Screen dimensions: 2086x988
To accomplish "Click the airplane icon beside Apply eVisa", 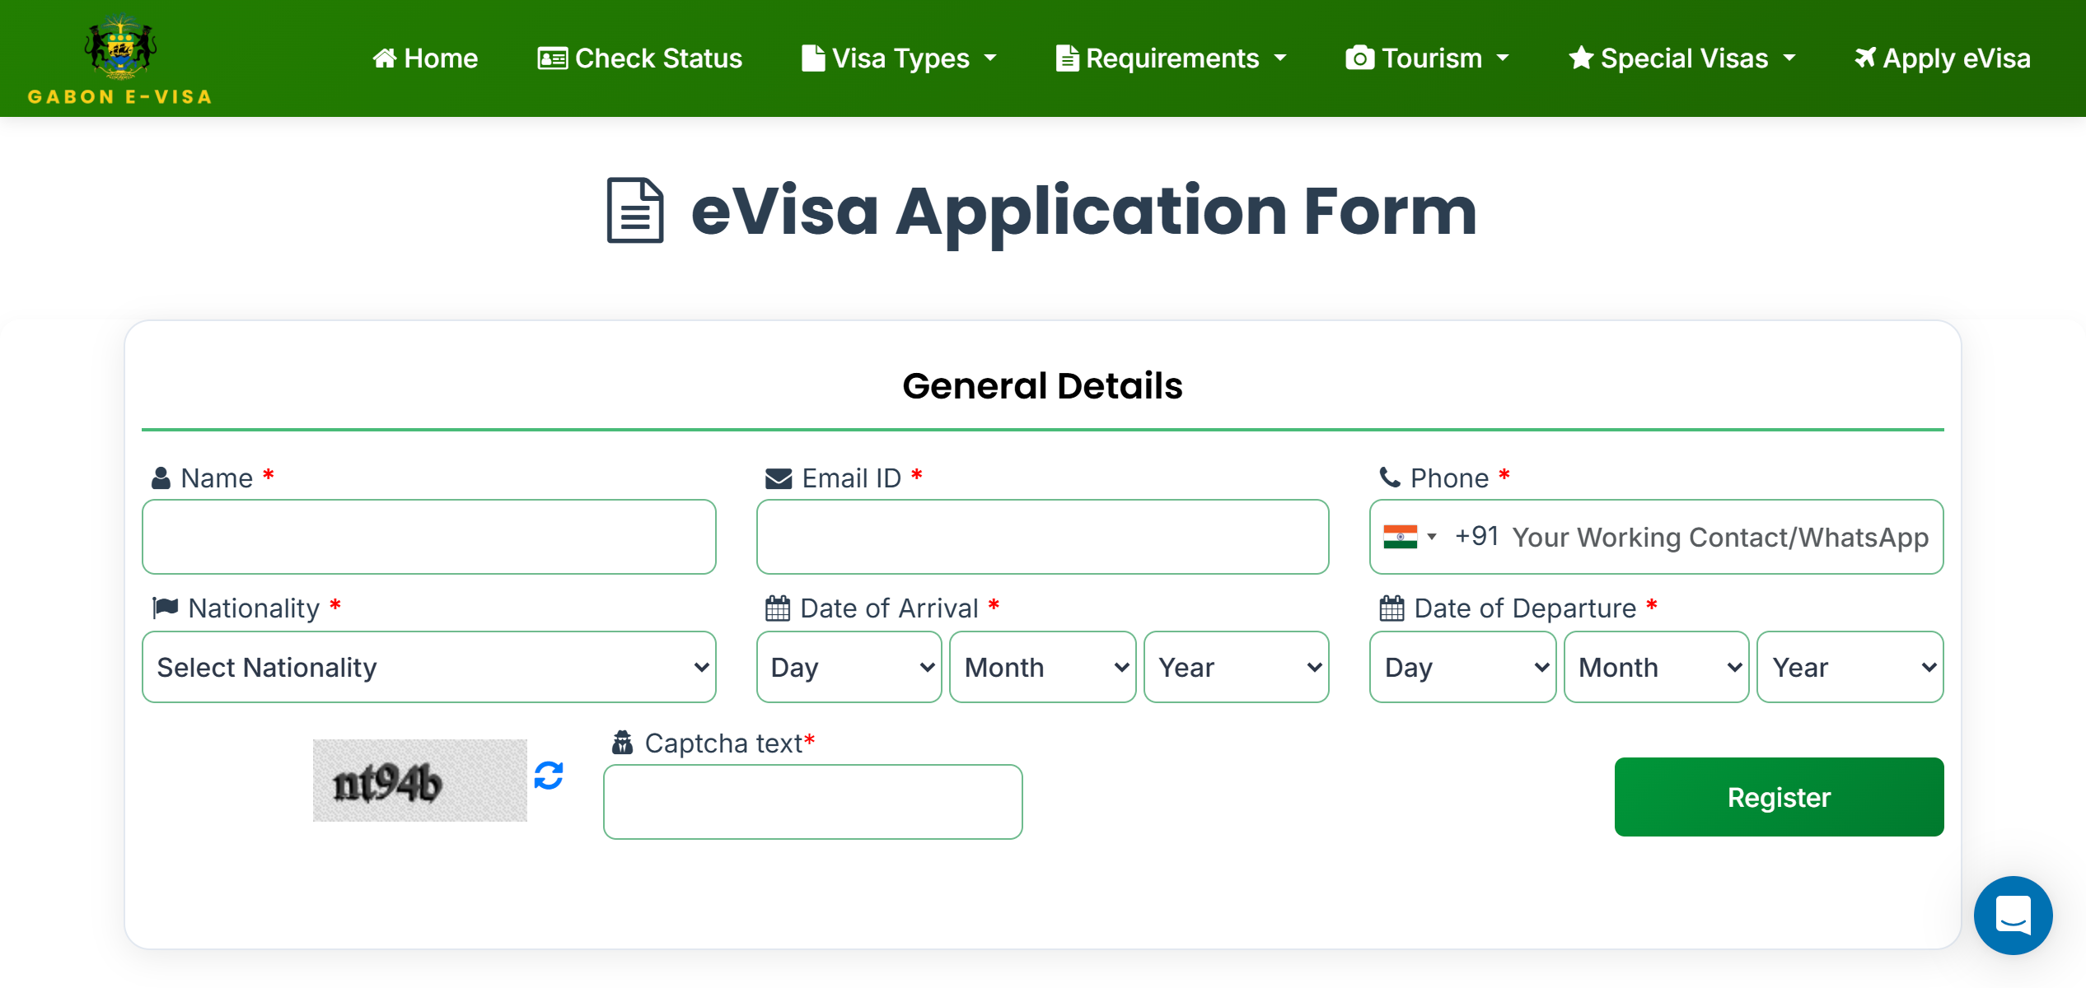I will pos(1864,58).
